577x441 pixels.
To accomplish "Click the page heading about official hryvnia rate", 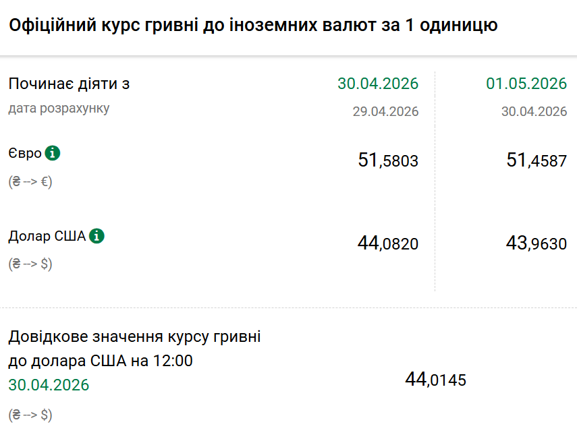I will (x=253, y=26).
